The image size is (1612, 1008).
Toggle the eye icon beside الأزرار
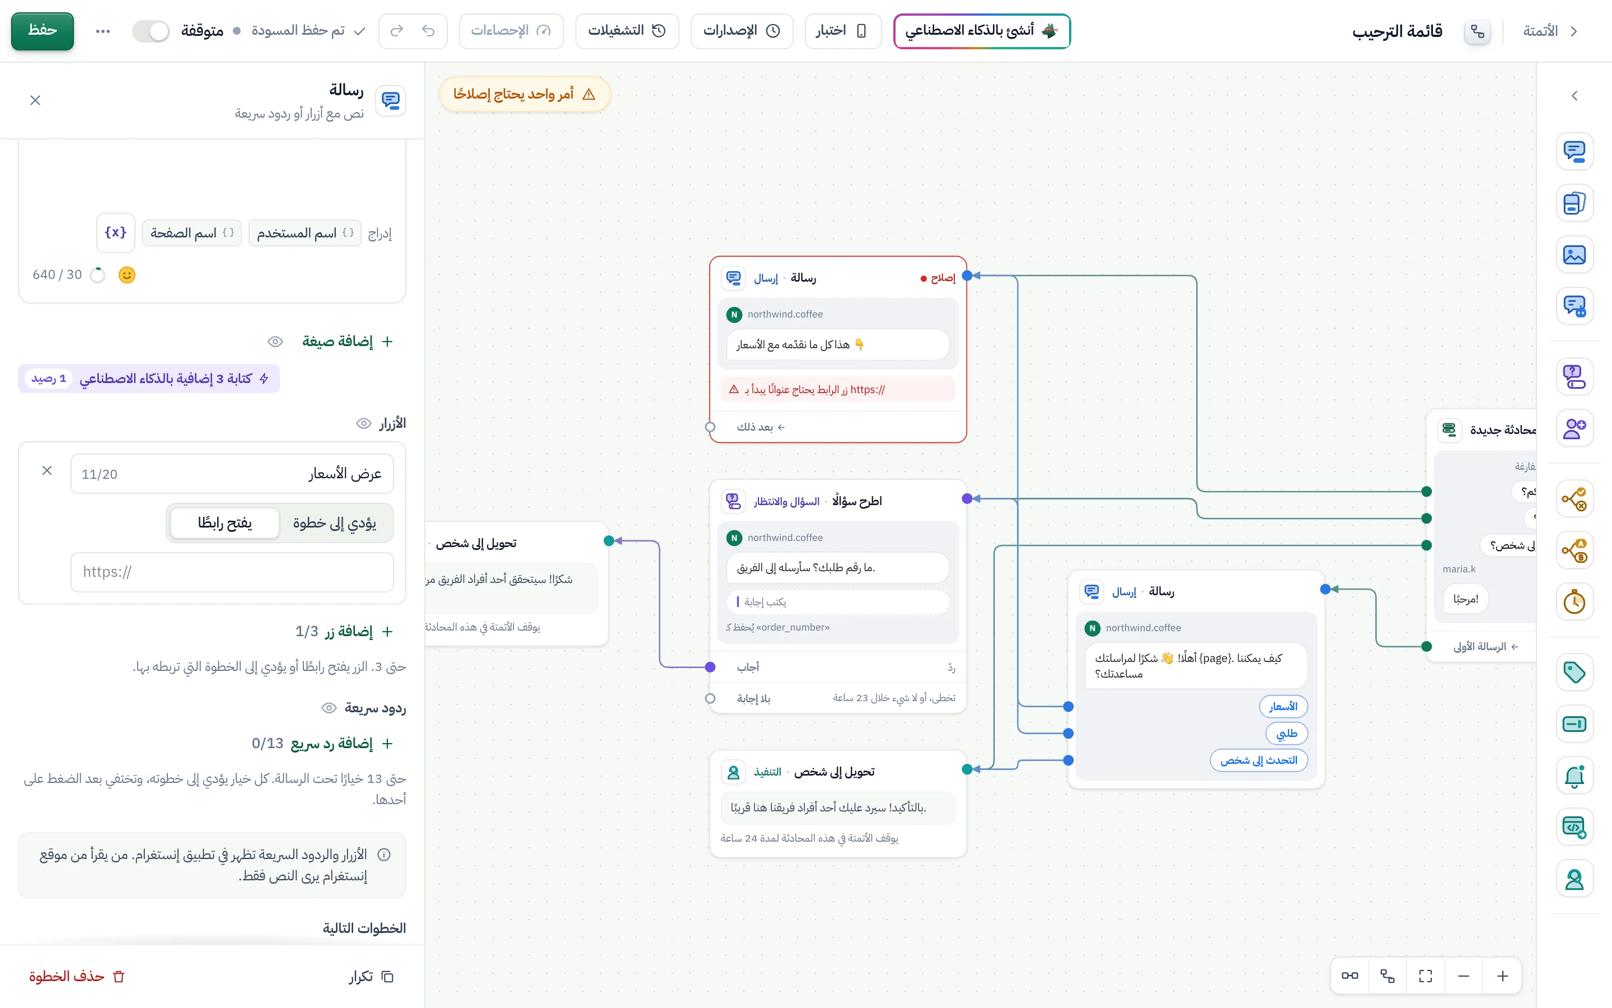[363, 423]
